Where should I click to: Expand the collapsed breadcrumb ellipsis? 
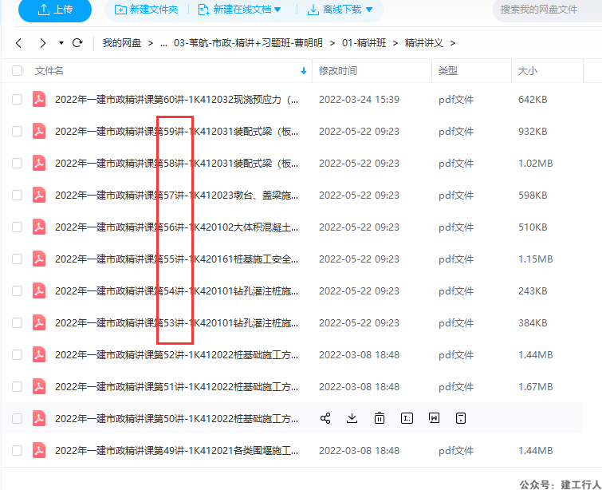(x=164, y=43)
